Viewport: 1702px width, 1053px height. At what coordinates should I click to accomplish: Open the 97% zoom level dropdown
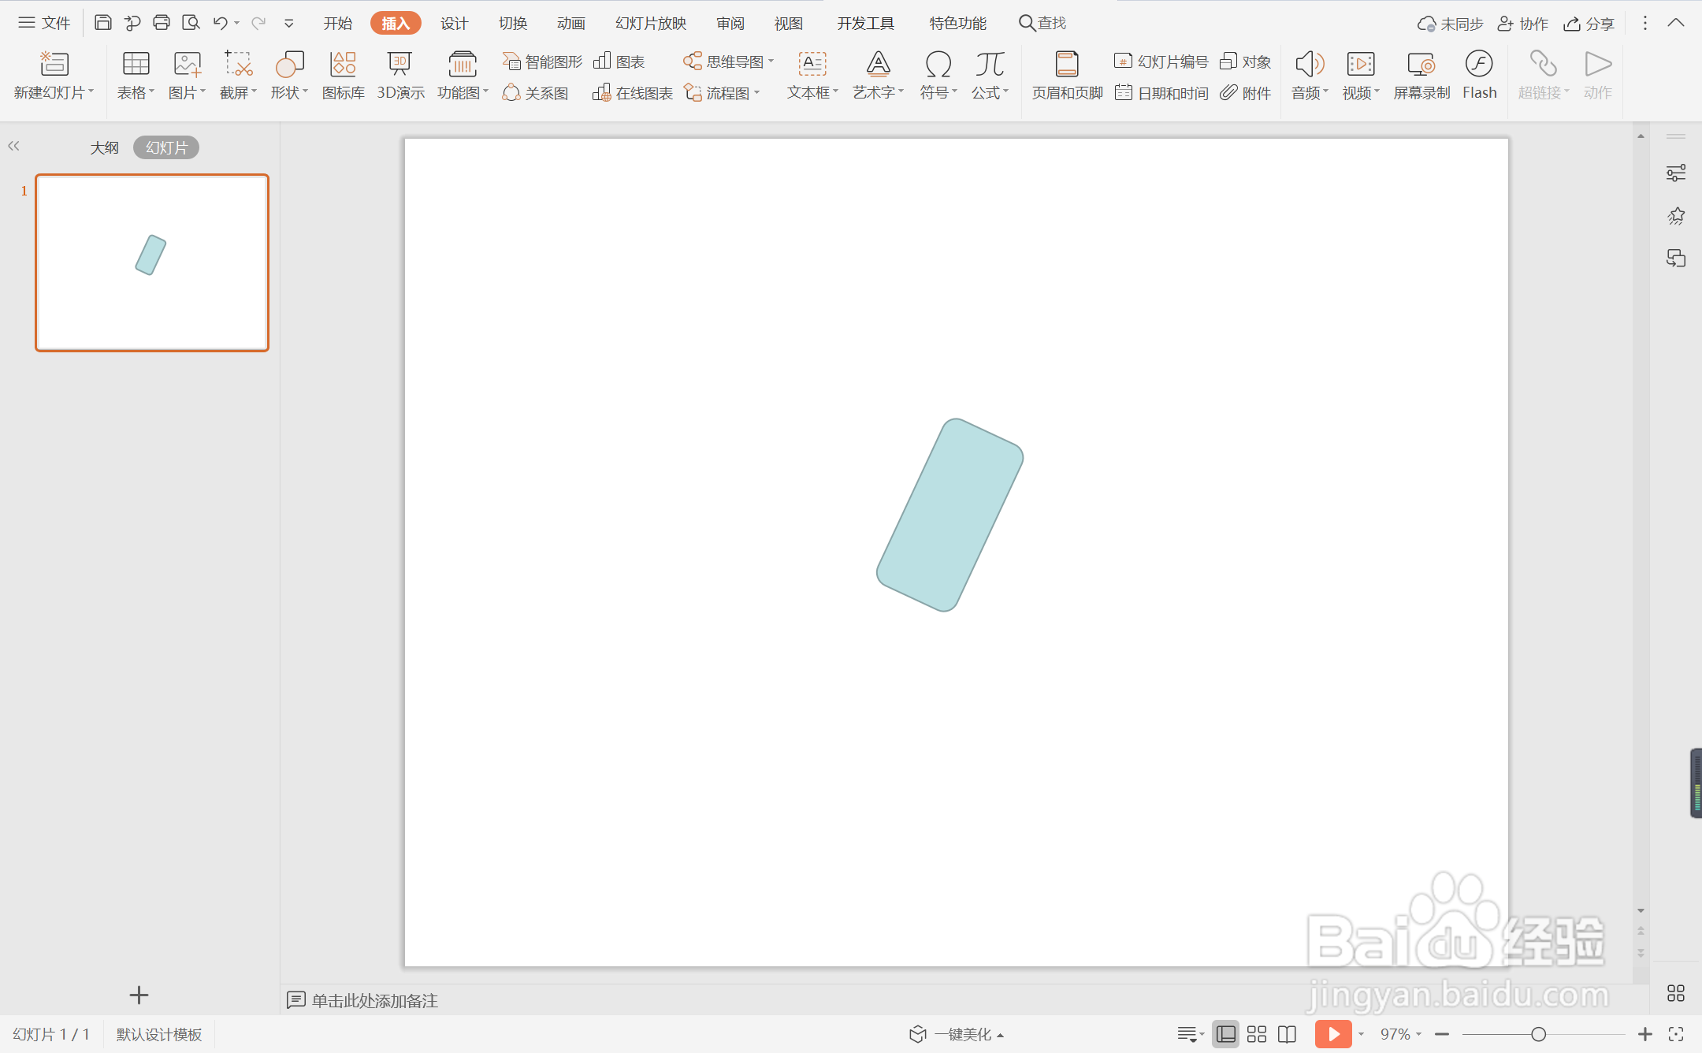tap(1401, 1034)
